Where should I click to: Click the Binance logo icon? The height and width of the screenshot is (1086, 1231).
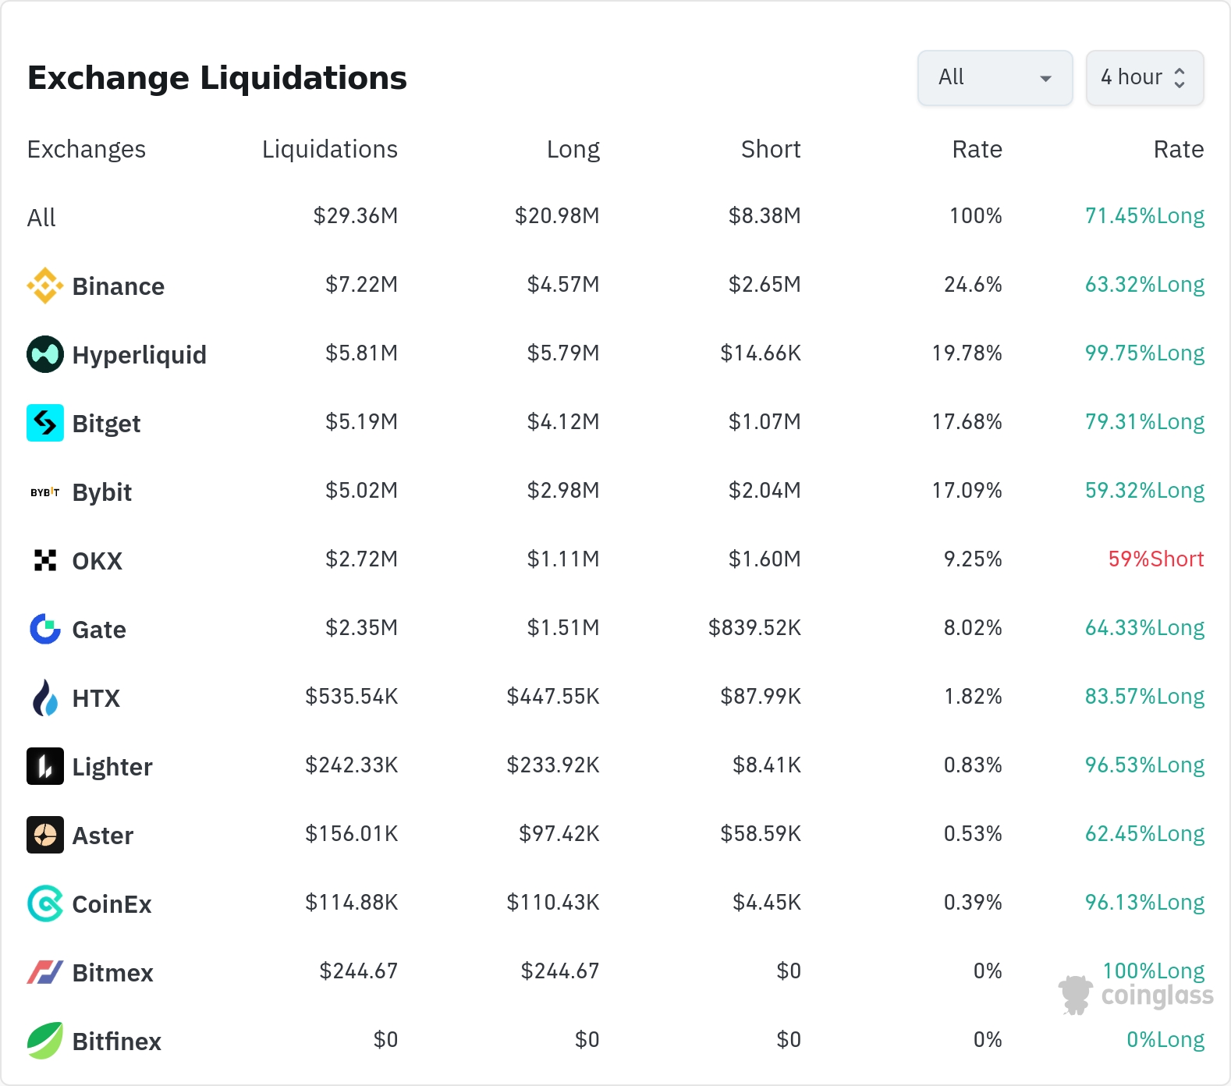pos(45,286)
